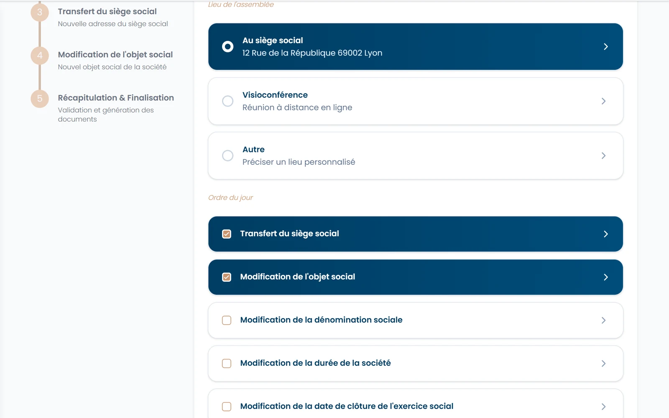
Task: Click 'Ordre du jour' section heading
Action: click(230, 197)
